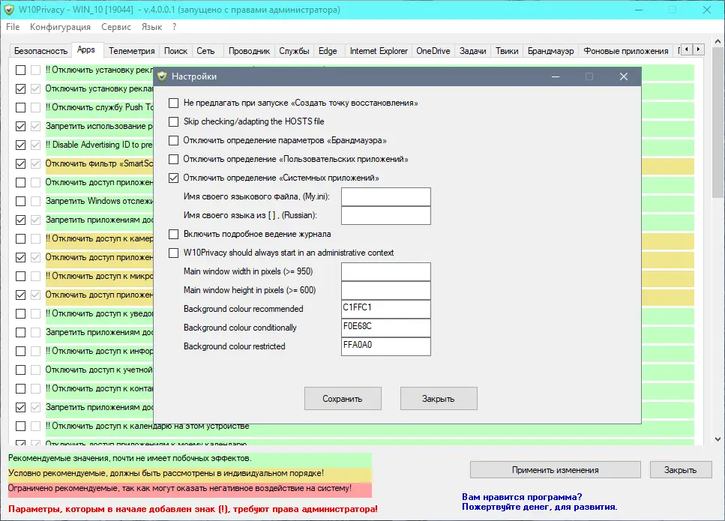Edit Background colour recommended value C1FFC1

[x=386, y=309]
